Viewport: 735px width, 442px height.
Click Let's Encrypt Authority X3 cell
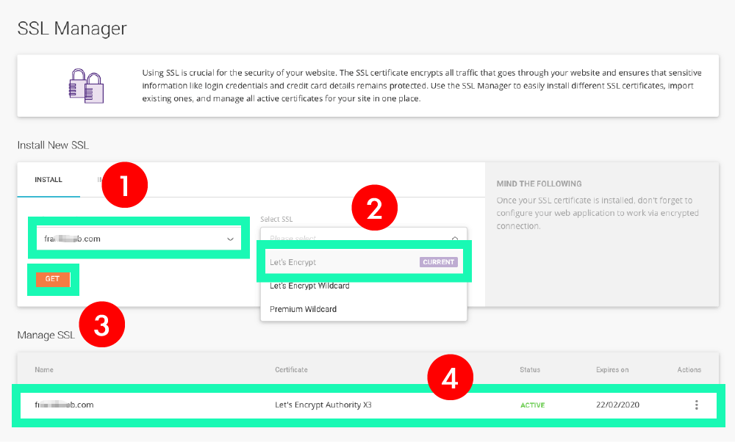point(323,405)
